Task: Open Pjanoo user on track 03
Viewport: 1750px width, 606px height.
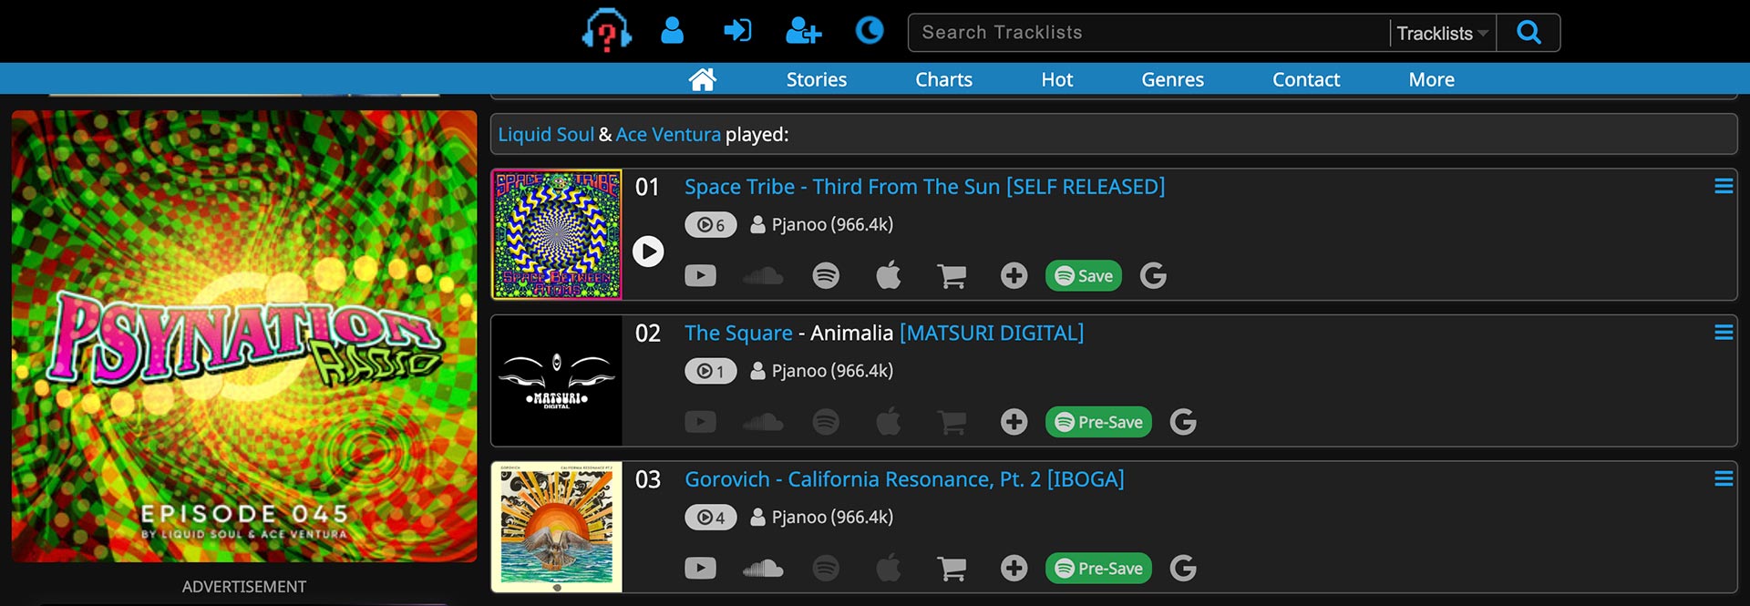Action: click(x=822, y=517)
